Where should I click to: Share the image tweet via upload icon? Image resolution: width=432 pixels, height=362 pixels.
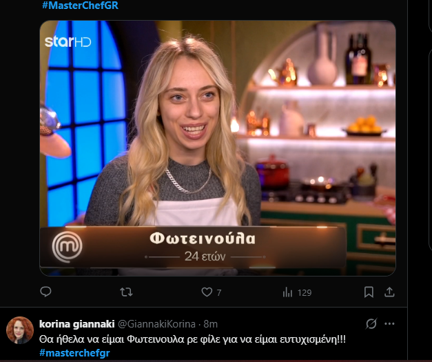click(x=389, y=292)
